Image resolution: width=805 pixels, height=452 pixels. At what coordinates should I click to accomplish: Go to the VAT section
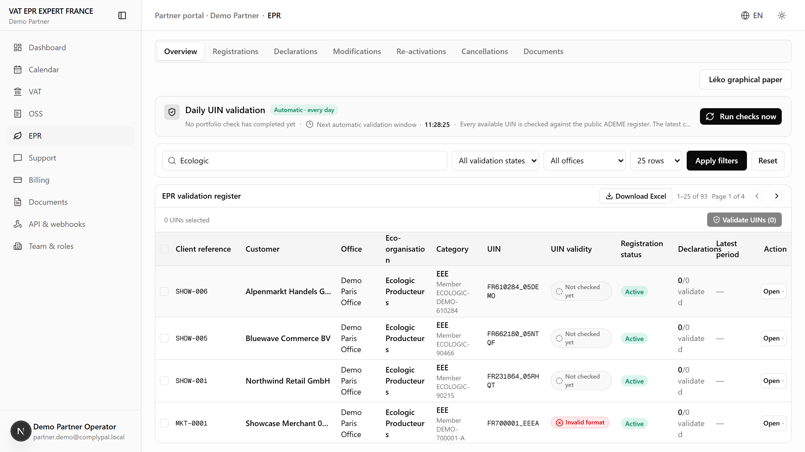pyautogui.click(x=70, y=92)
